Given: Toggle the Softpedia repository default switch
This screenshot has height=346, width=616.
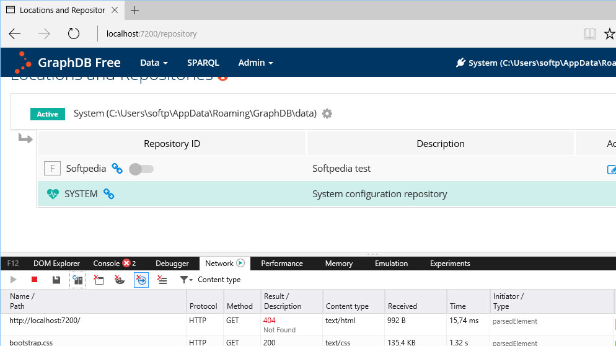Looking at the screenshot, I should (141, 169).
